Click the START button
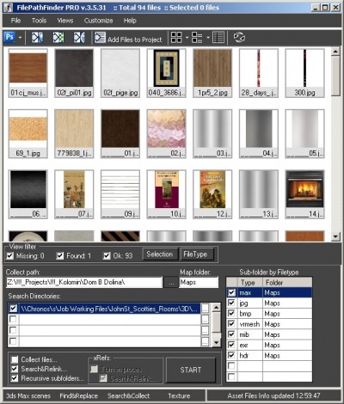Image resolution: width=344 pixels, height=404 pixels. pos(191,370)
